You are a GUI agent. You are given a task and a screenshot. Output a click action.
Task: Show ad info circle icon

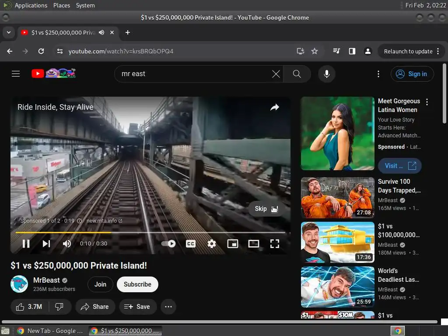pos(80,221)
